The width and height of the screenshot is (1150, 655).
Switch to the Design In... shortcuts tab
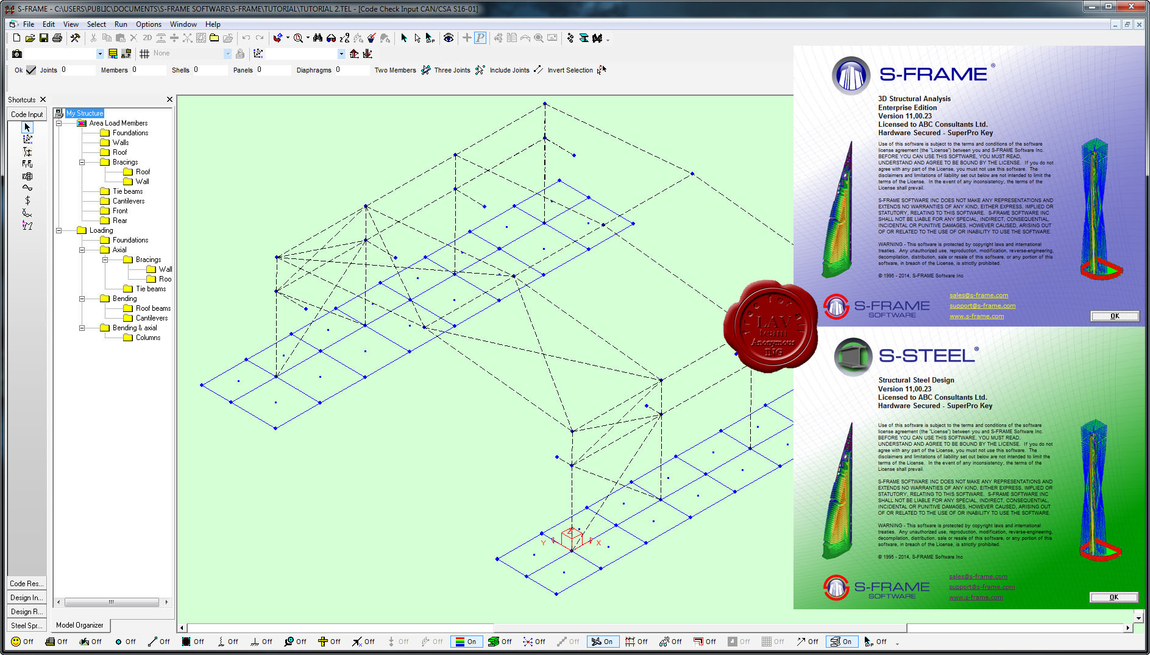[27, 597]
